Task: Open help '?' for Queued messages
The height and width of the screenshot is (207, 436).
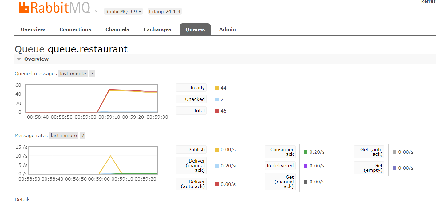Action: 92,74
